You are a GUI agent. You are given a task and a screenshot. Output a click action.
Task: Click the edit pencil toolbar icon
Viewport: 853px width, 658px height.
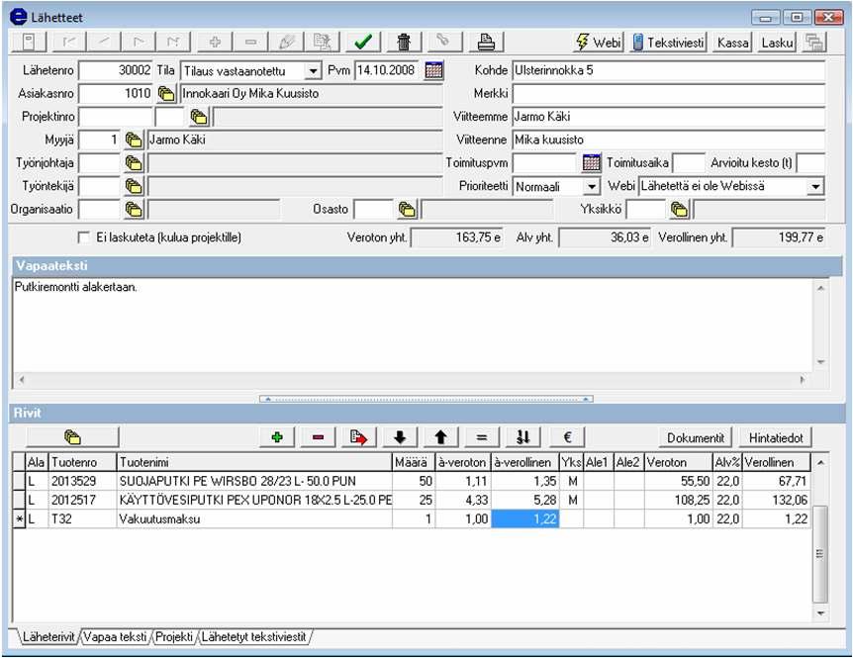(x=286, y=42)
